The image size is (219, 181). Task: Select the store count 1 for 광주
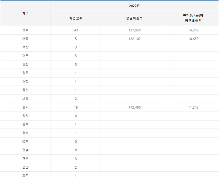76,73
